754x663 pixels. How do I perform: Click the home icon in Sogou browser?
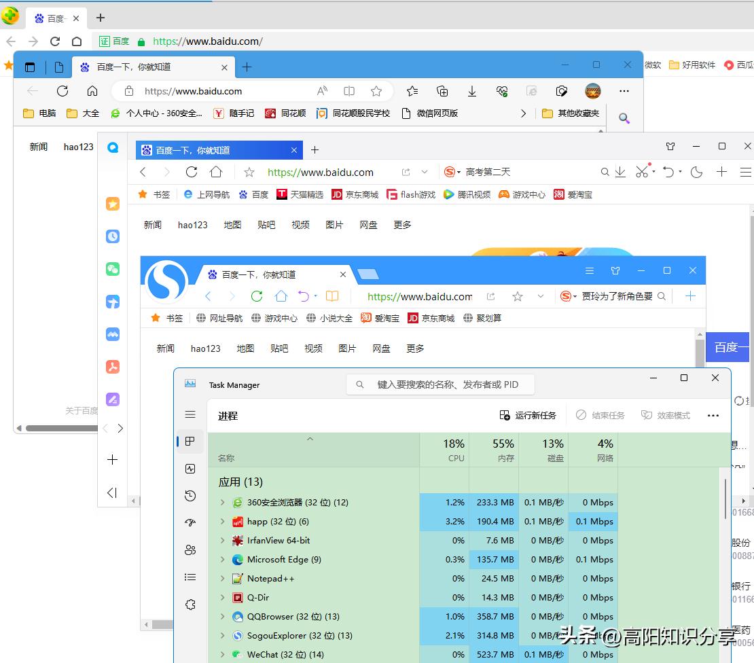281,296
